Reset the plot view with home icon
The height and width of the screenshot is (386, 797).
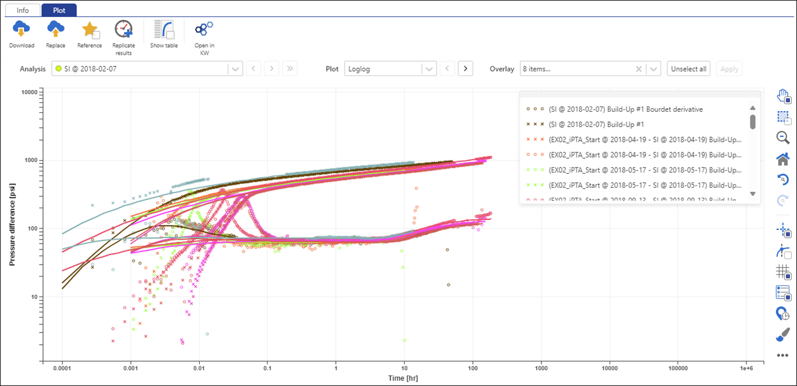[783, 159]
